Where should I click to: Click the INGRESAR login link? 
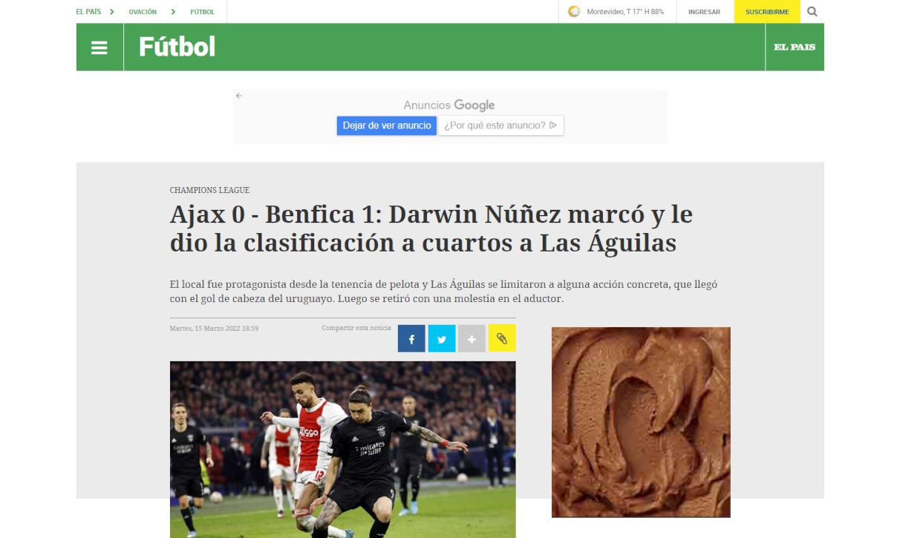tap(704, 12)
